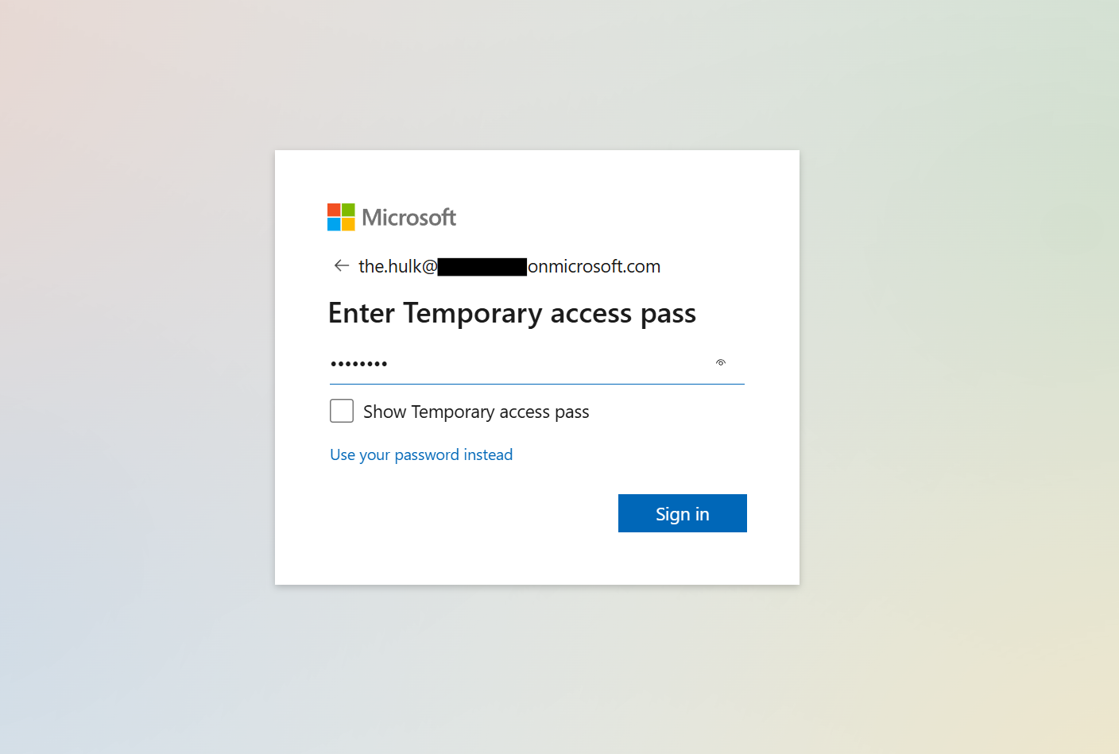1119x754 pixels.
Task: Click the back arrow beside the email
Action: [x=342, y=266]
